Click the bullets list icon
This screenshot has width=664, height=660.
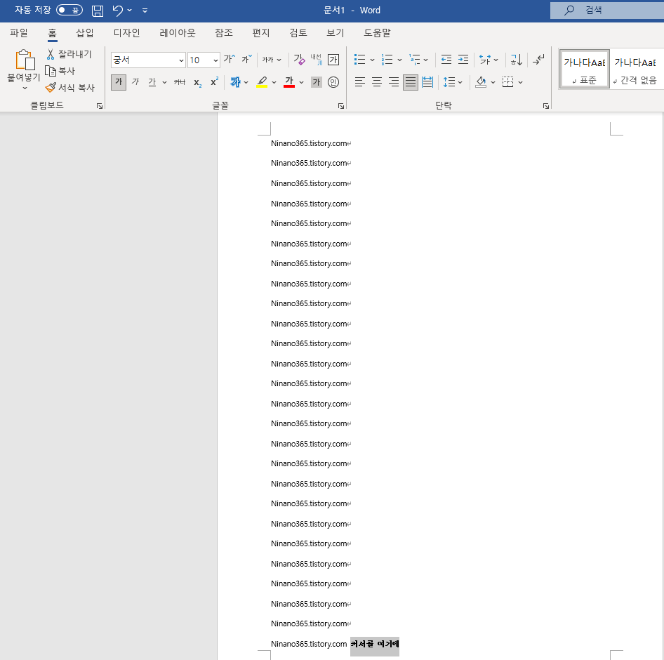[x=359, y=60]
